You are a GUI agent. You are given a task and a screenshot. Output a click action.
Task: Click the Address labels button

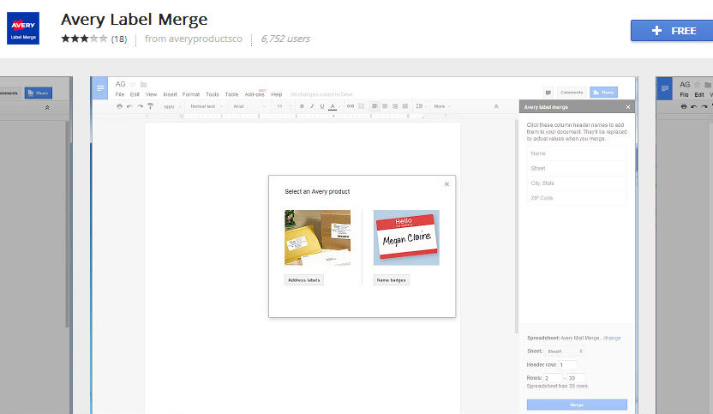tap(303, 280)
